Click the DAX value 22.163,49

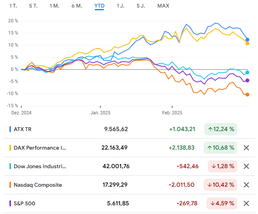point(114,148)
